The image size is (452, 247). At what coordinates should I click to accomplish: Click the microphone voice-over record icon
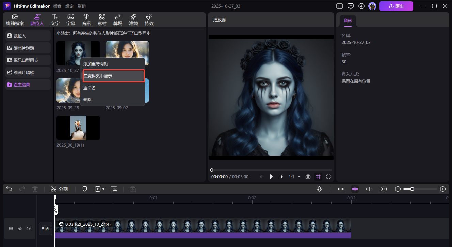click(319, 189)
